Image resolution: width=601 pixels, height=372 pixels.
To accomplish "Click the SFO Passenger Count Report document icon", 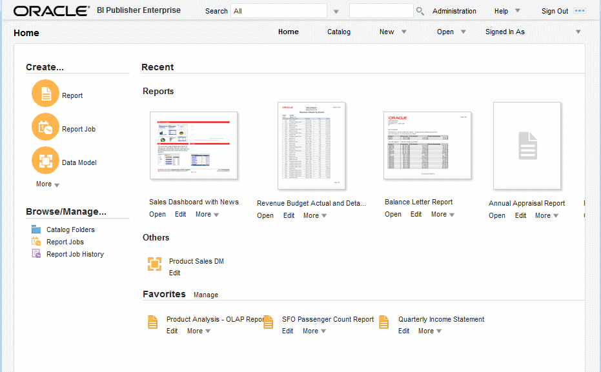I will point(269,322).
